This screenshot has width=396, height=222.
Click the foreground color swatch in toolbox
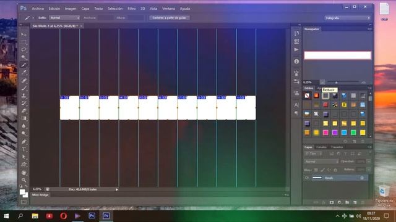click(22, 192)
